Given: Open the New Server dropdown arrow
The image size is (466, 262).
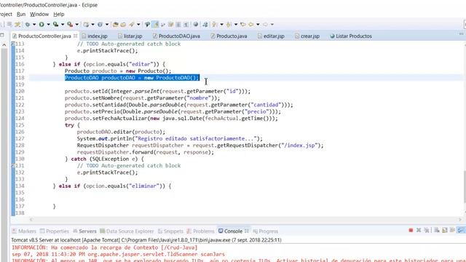Looking at the screenshot, I should [x=92, y=24].
